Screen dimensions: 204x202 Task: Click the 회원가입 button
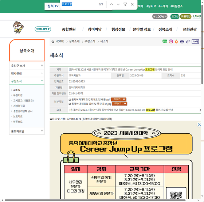186,16
